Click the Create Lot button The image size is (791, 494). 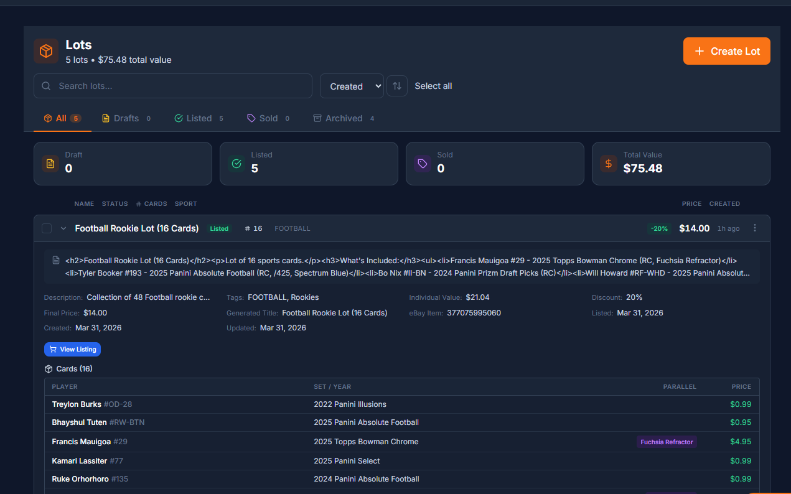point(726,51)
